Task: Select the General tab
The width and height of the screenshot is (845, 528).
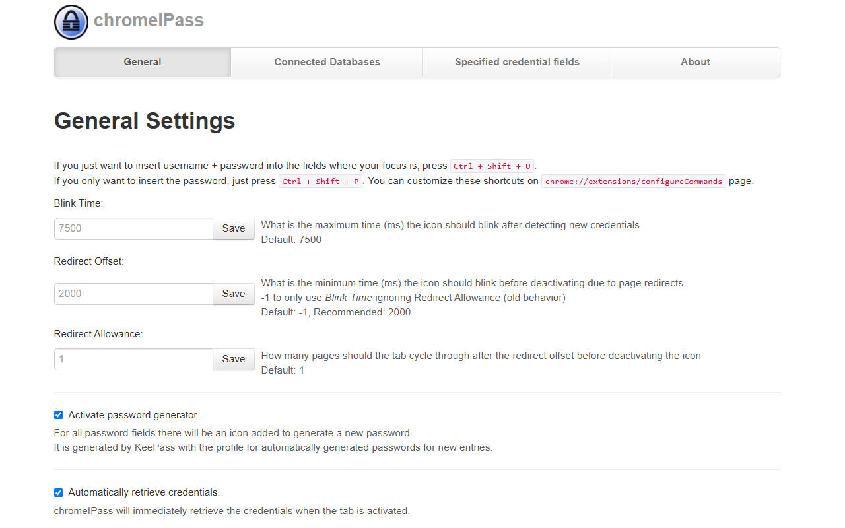Action: (x=142, y=61)
